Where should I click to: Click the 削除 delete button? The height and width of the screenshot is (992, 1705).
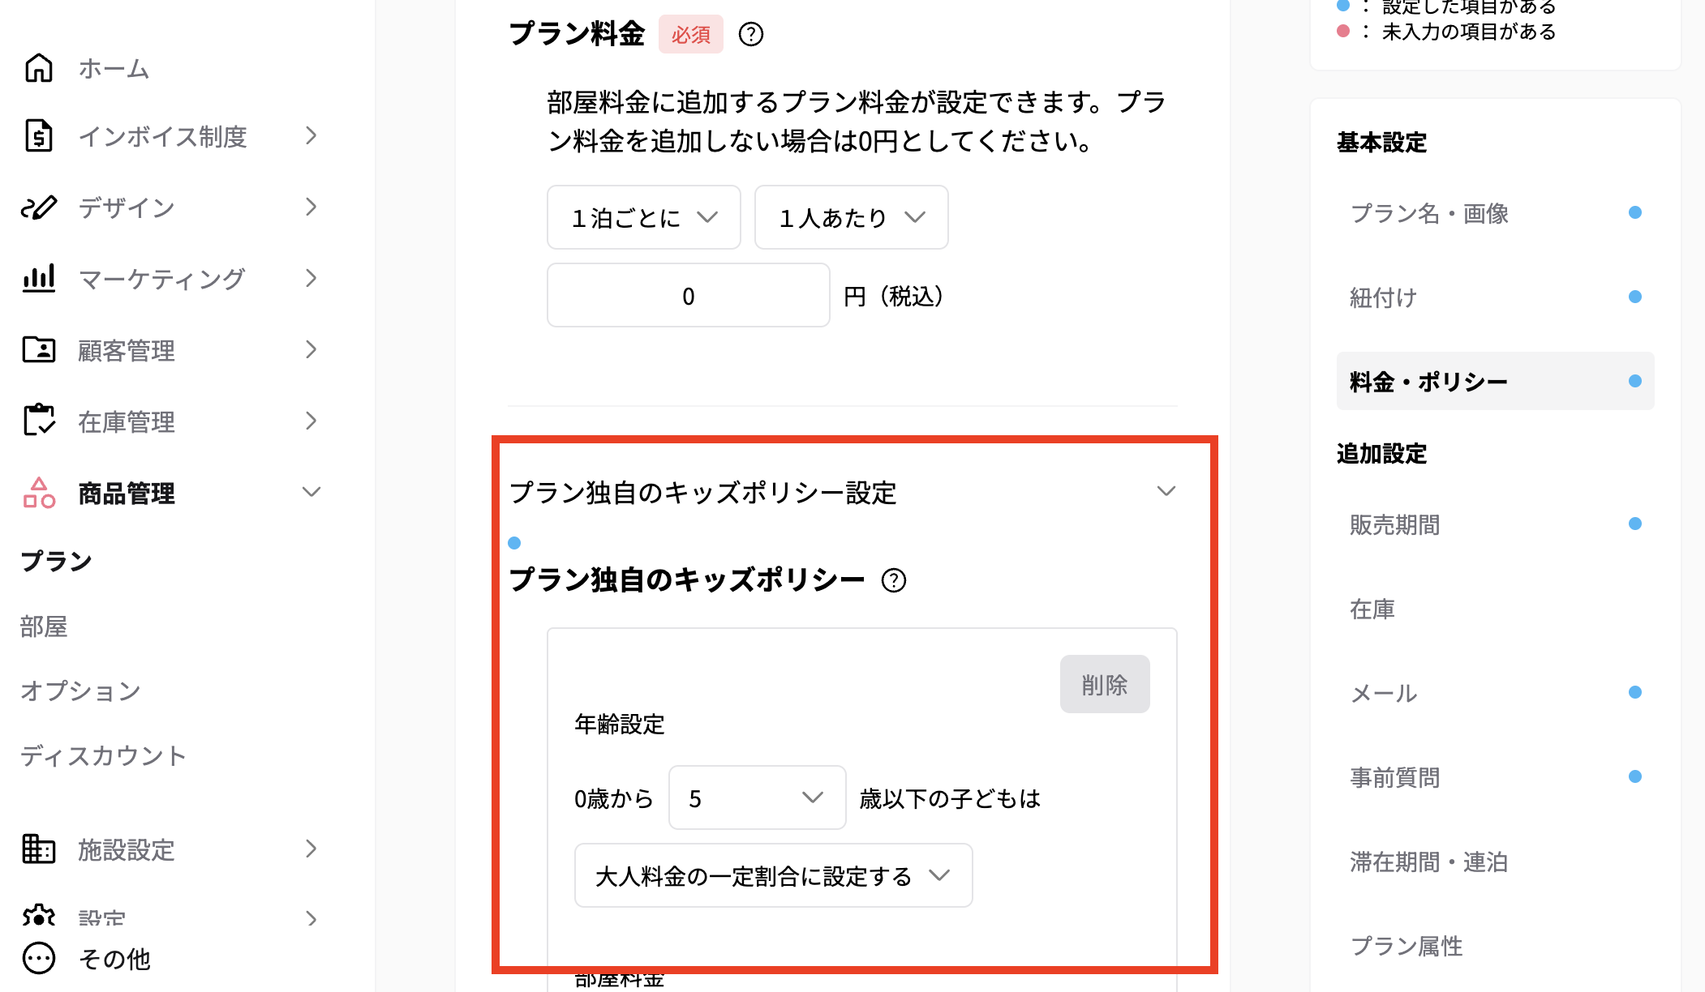(x=1104, y=683)
